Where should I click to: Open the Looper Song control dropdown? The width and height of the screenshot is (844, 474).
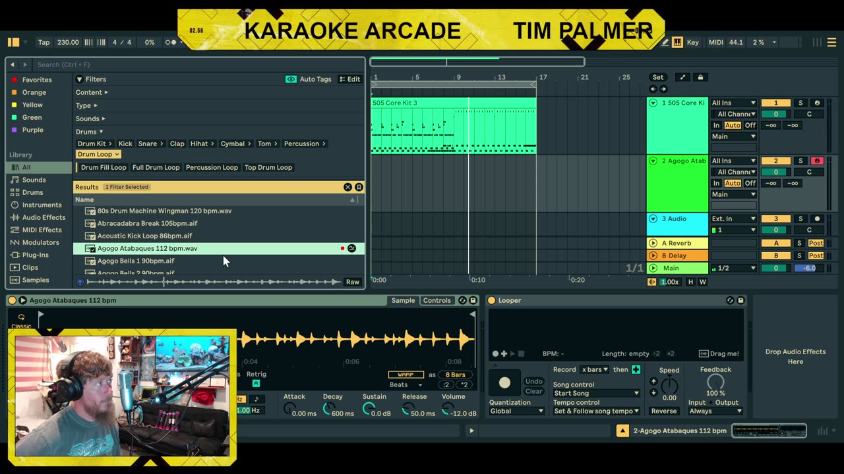coord(596,393)
